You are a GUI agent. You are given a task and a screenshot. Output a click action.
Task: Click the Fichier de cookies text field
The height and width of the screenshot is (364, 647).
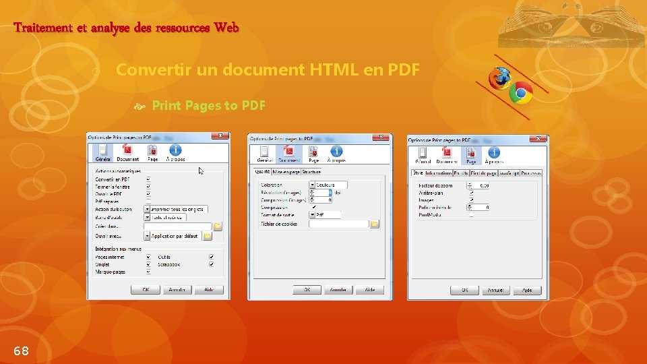pos(338,224)
